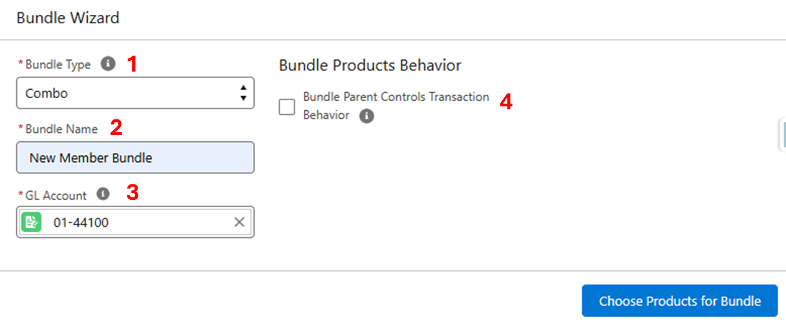This screenshot has height=336, width=786.
Task: Click the side panel handle at right edge
Action: coord(782,134)
